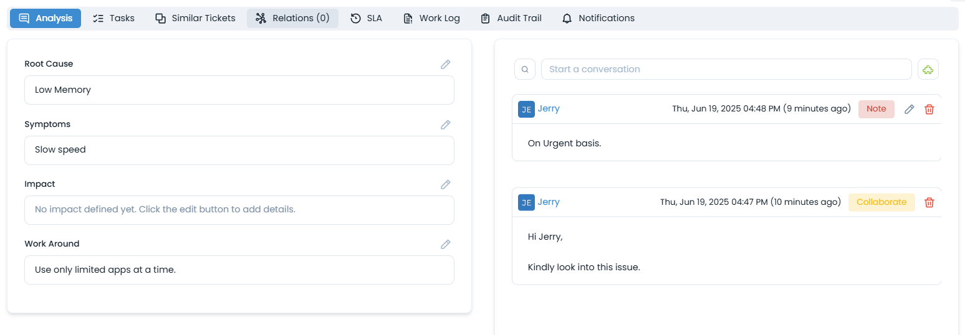The image size is (965, 335).
Task: Click the Symptoms edit pencil icon
Action: coord(445,125)
